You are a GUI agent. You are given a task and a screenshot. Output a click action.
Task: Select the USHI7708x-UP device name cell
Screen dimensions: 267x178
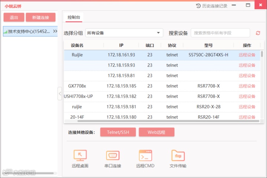78,96
